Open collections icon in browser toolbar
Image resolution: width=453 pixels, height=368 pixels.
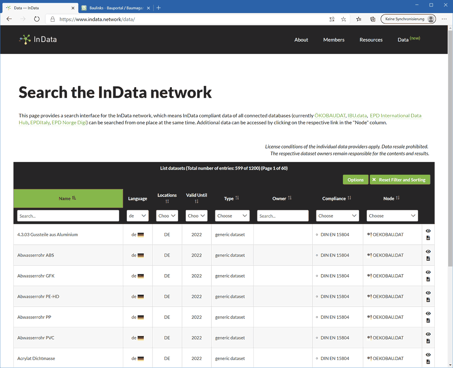373,19
